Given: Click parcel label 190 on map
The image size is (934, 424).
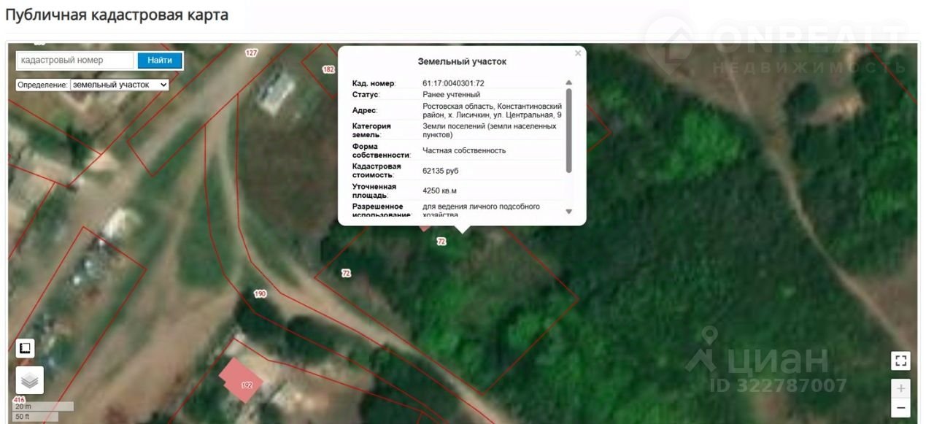Looking at the screenshot, I should [260, 294].
